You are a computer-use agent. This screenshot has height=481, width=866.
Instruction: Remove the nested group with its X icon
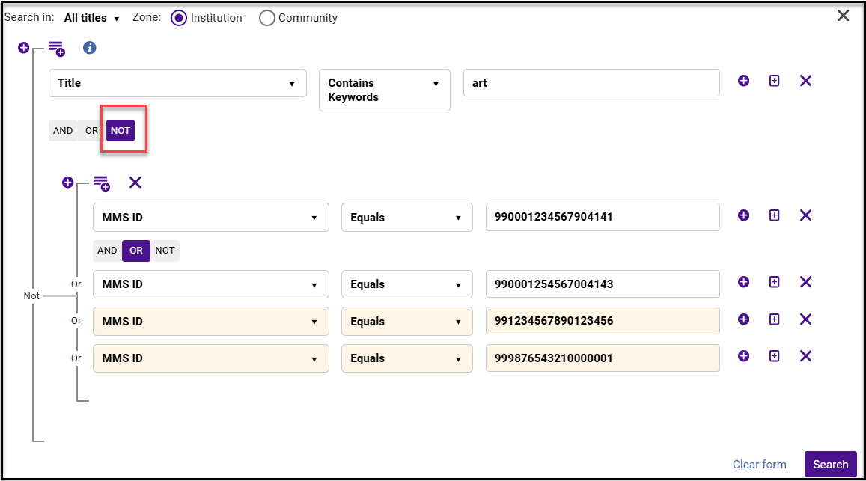[x=135, y=183]
